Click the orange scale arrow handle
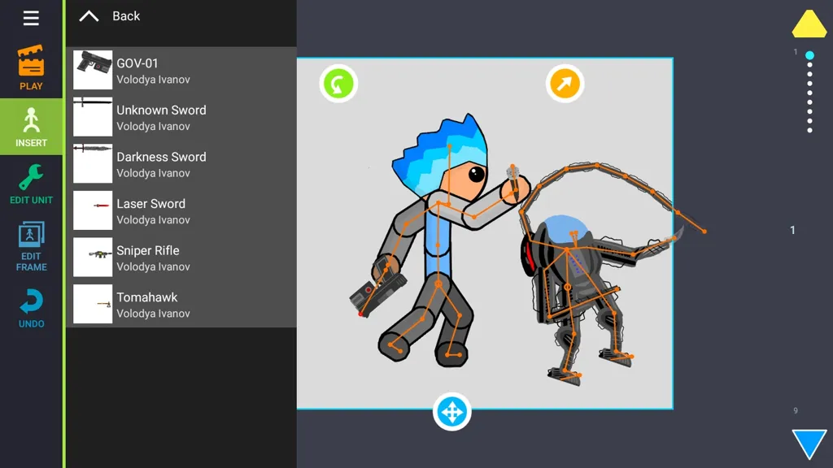This screenshot has width=833, height=468. [x=565, y=83]
